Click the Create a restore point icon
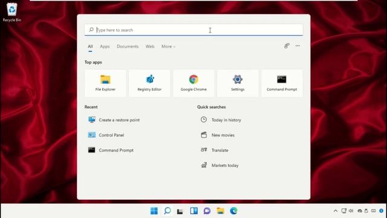This screenshot has width=387, height=218. 92,120
